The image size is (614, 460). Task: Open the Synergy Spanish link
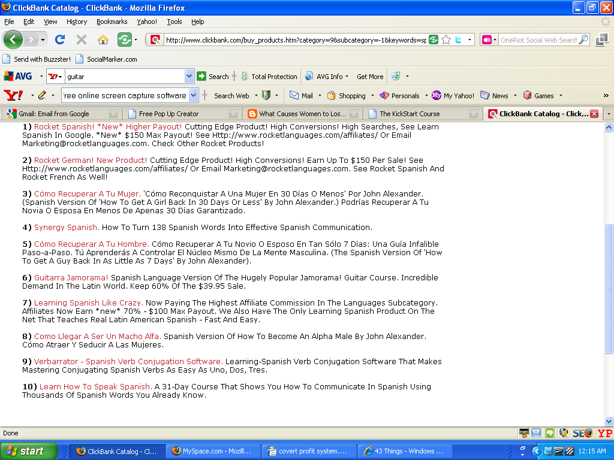(x=67, y=228)
